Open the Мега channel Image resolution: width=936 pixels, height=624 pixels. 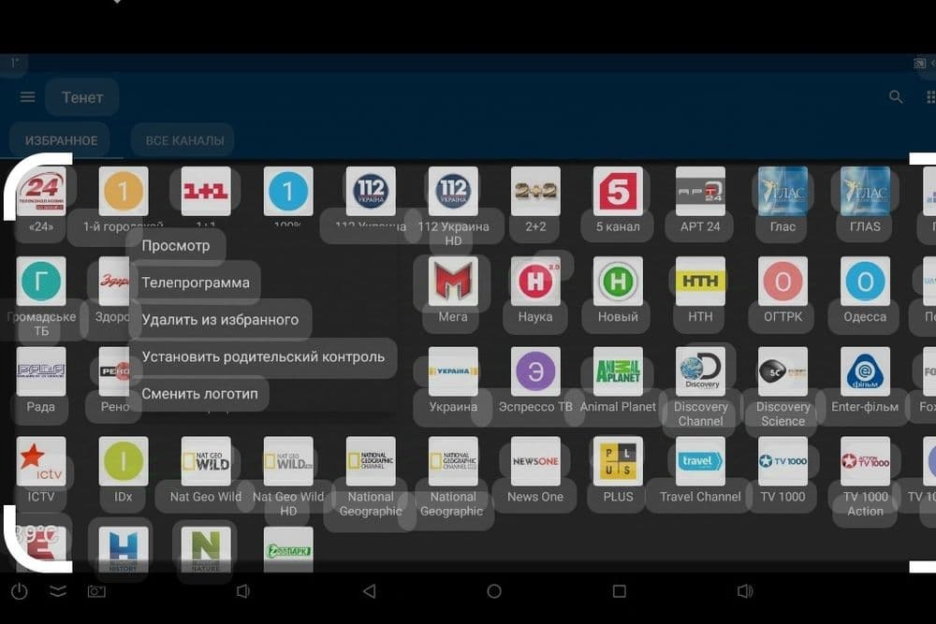[453, 281]
